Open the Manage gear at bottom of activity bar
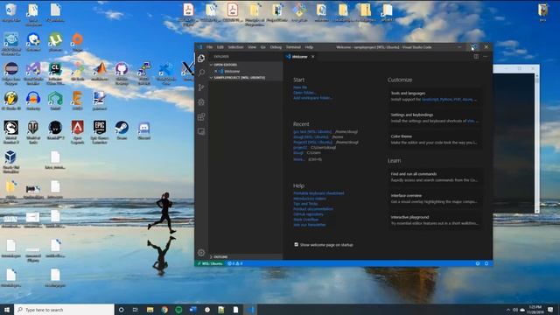The width and height of the screenshot is (560, 315). pyautogui.click(x=201, y=253)
